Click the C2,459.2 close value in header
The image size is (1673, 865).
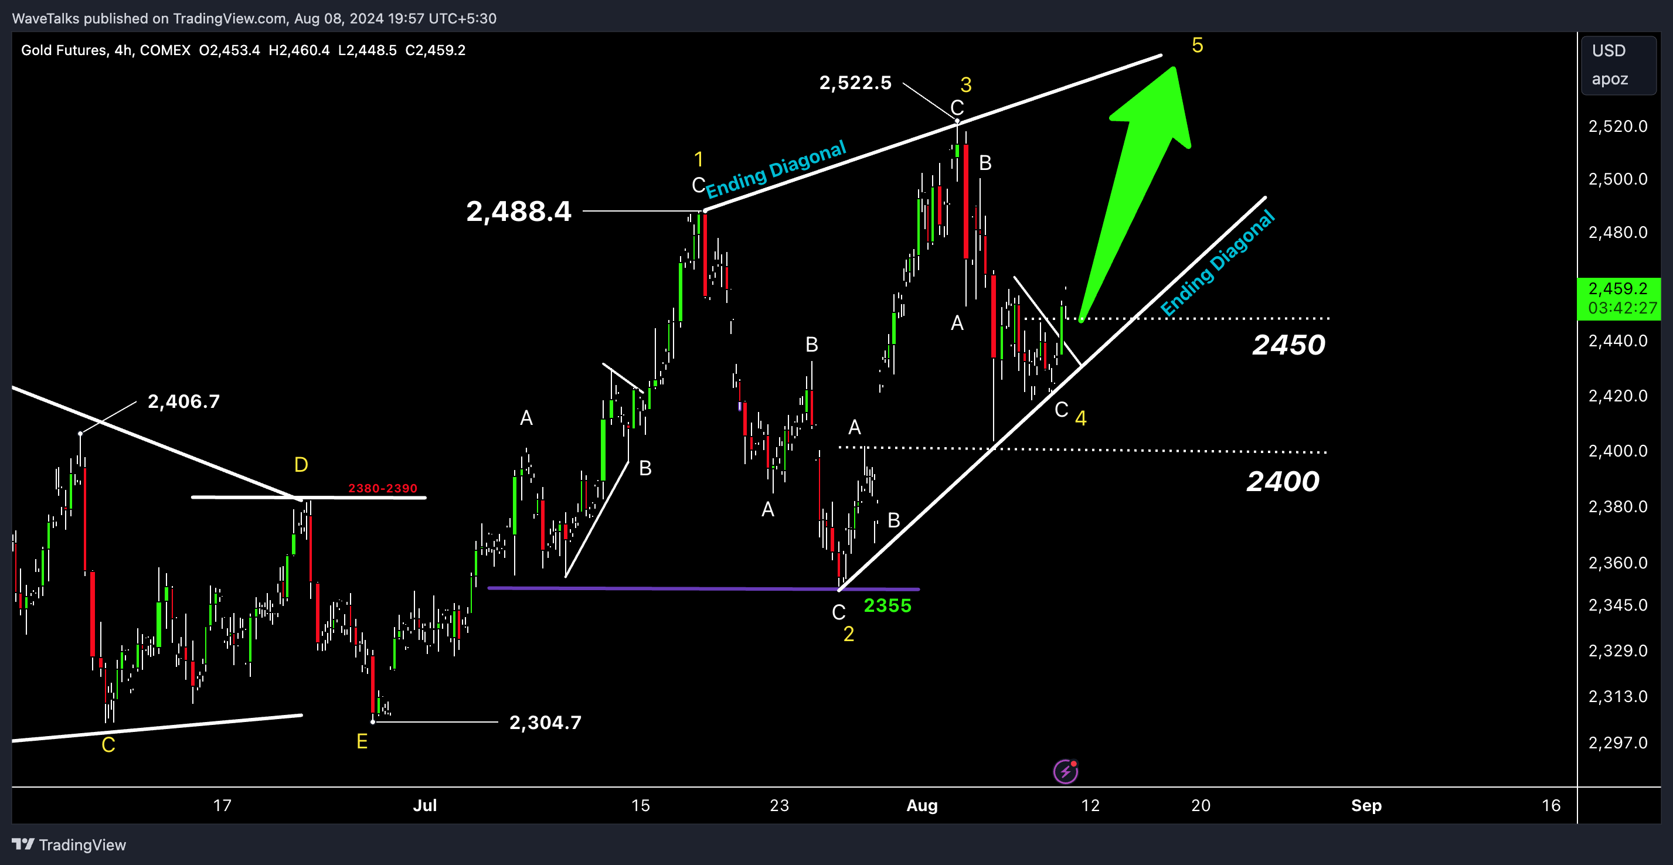[435, 50]
